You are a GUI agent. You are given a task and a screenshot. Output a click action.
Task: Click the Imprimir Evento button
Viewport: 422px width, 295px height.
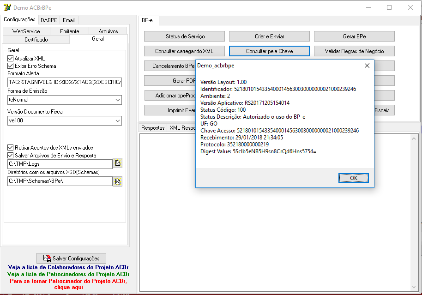[170, 110]
